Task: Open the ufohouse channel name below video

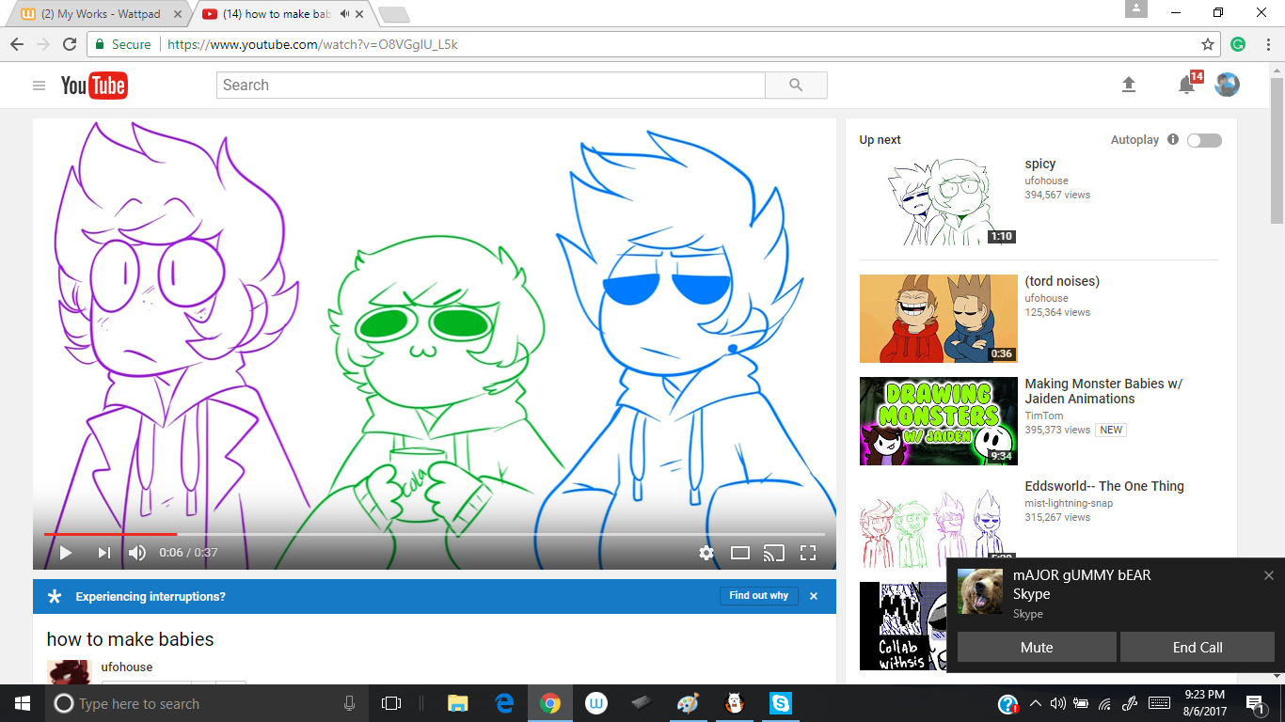Action: point(127,667)
